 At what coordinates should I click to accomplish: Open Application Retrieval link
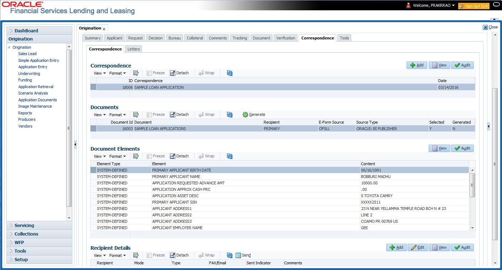pos(36,87)
